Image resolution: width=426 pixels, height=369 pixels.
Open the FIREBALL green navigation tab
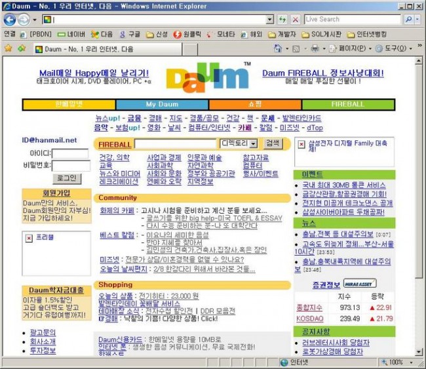(348, 105)
